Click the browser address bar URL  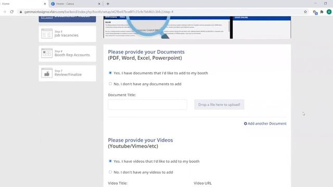[99, 12]
